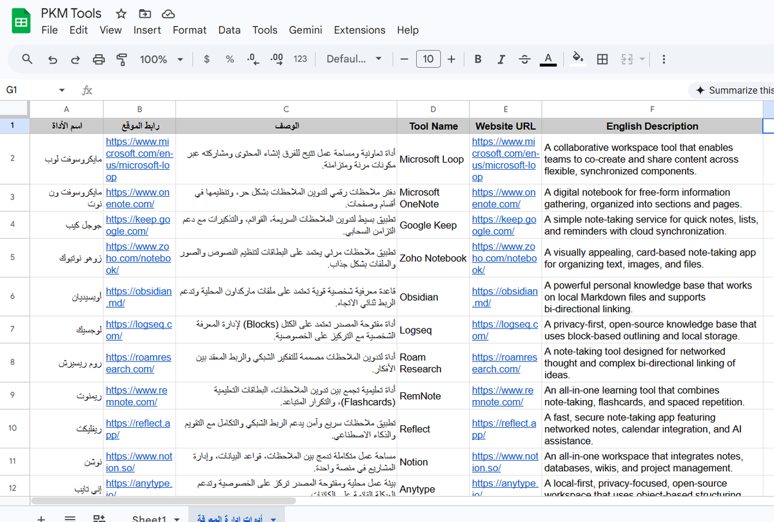Redo the last action
This screenshot has width=774, height=522.
click(x=75, y=59)
